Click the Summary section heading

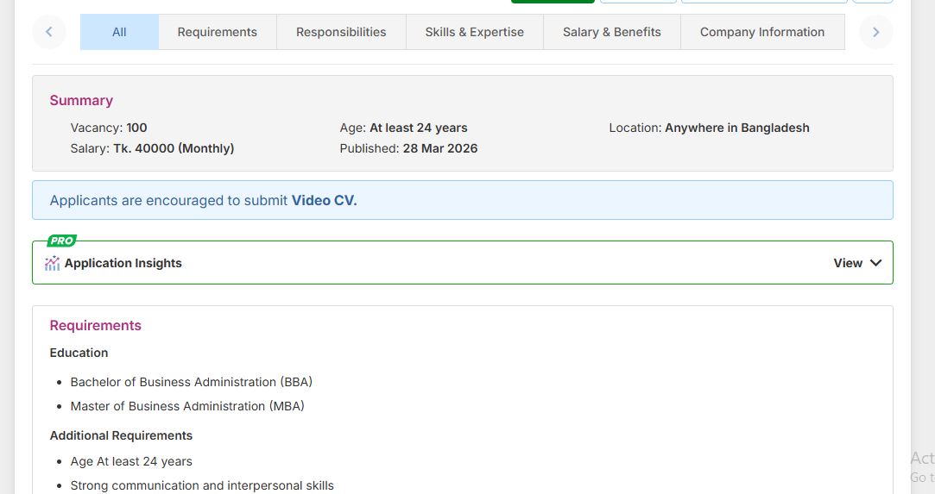point(81,100)
